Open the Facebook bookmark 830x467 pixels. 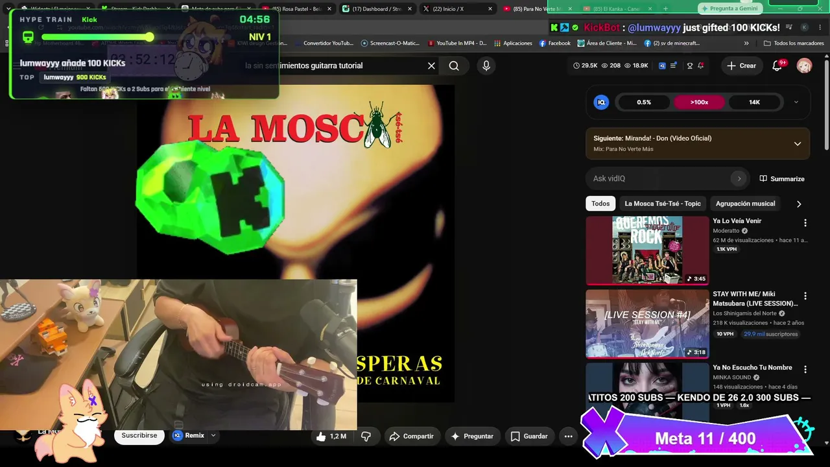pos(555,43)
